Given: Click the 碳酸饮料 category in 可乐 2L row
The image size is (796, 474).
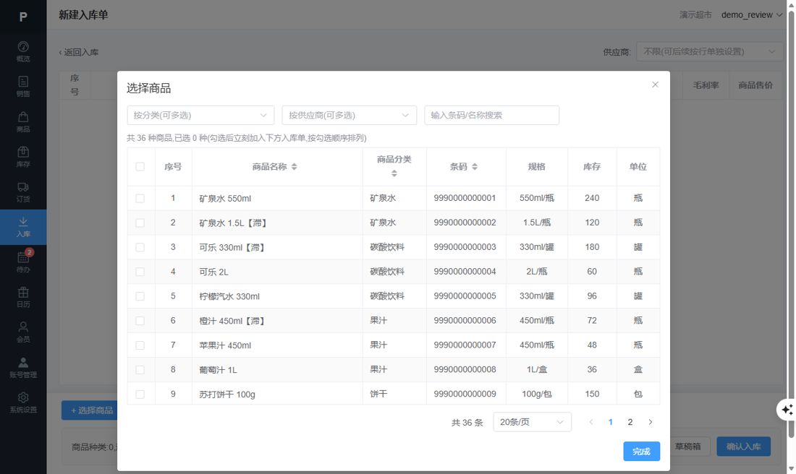Looking at the screenshot, I should click(x=387, y=271).
